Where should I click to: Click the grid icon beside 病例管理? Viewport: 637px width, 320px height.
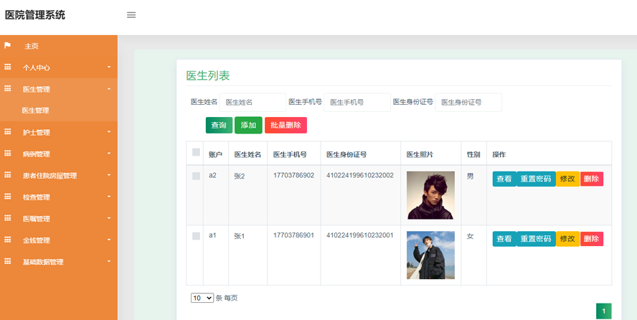pos(8,154)
